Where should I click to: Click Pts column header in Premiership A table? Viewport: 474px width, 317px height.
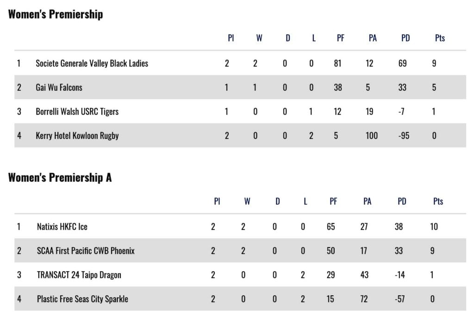click(438, 202)
